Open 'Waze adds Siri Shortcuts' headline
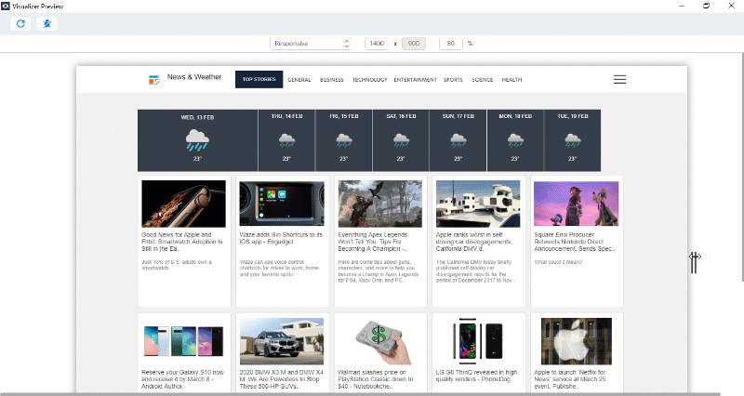This screenshot has height=396, width=744. 281,239
